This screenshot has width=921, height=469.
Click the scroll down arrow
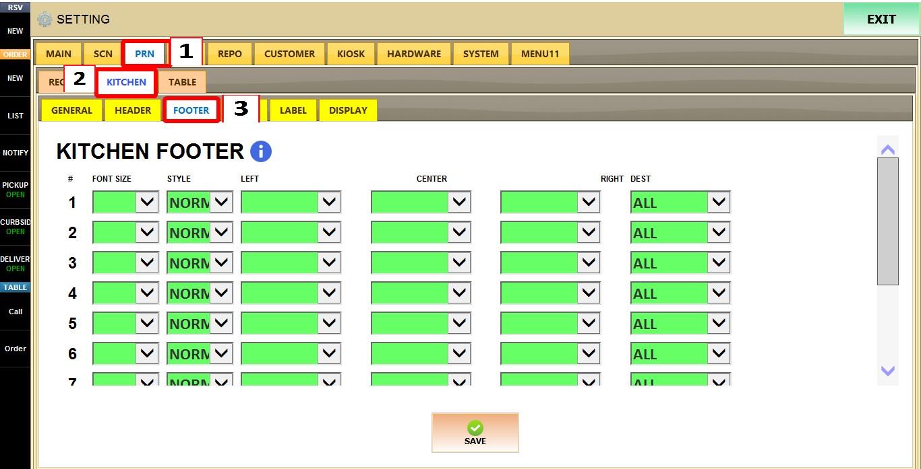click(x=888, y=371)
